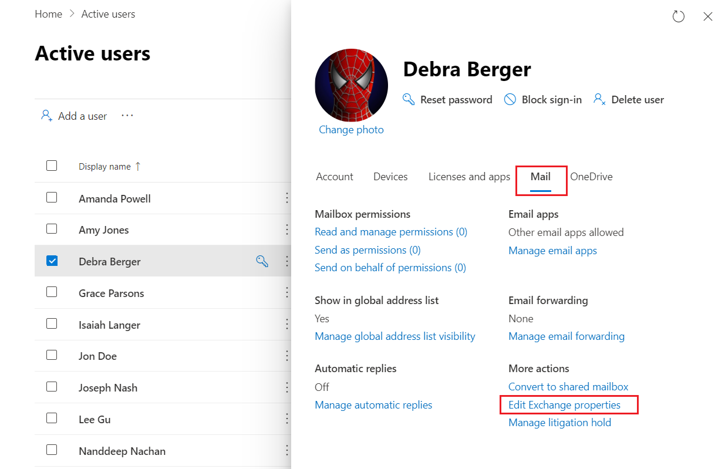
Task: Open the Licenses and apps tab
Action: pyautogui.click(x=469, y=177)
